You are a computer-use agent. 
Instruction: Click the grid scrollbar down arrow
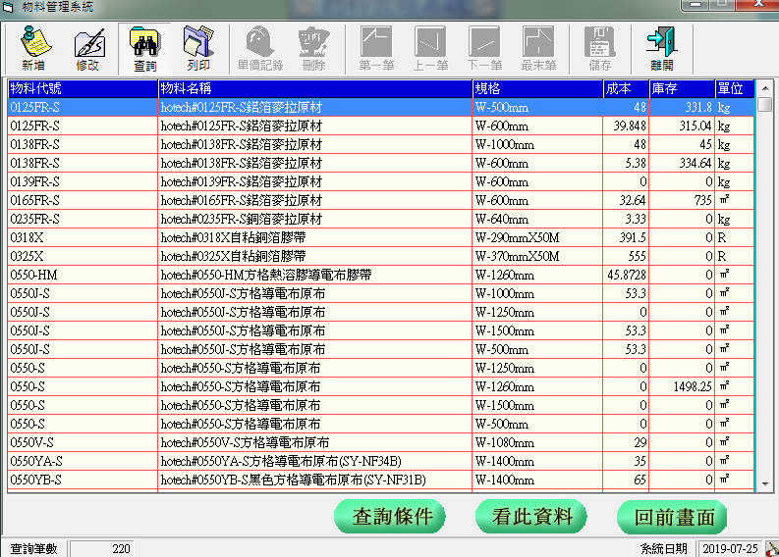pyautogui.click(x=765, y=483)
